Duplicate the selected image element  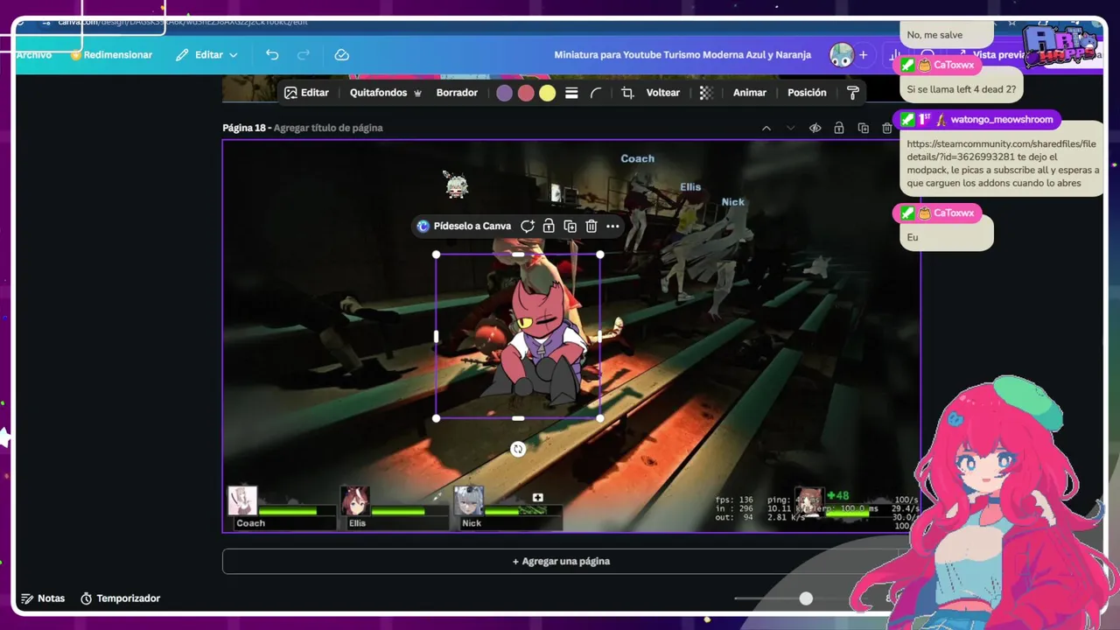pyautogui.click(x=570, y=226)
